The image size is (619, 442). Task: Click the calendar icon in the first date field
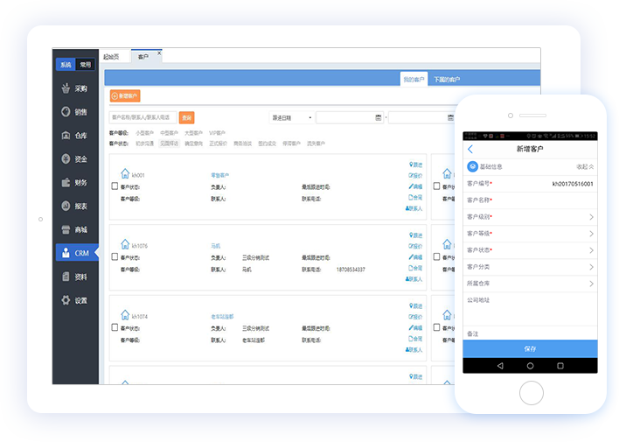point(379,117)
